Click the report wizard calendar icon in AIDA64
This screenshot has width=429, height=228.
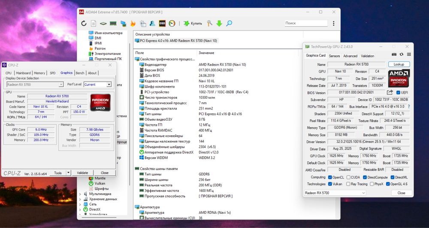143,24
